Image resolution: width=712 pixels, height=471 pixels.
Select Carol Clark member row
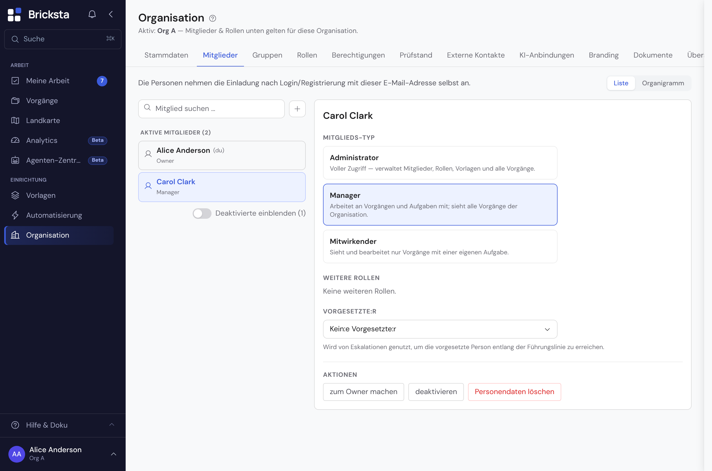222,187
